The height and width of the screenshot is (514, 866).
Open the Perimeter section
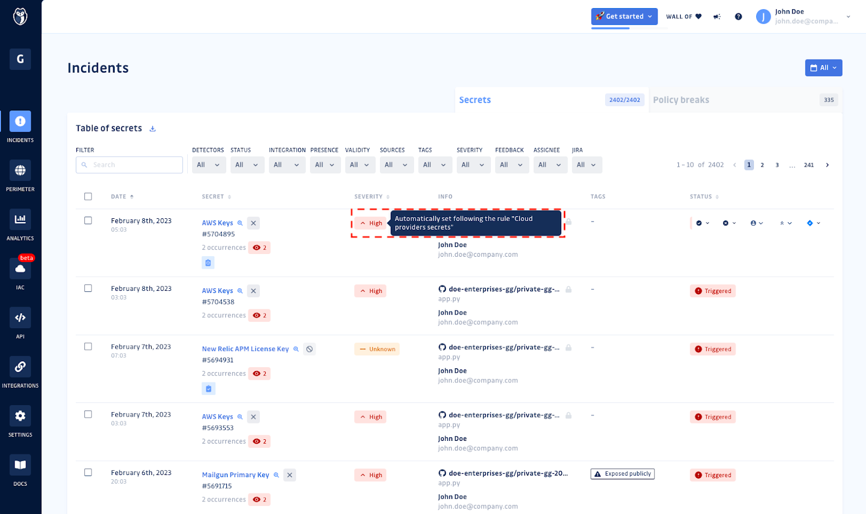20,176
